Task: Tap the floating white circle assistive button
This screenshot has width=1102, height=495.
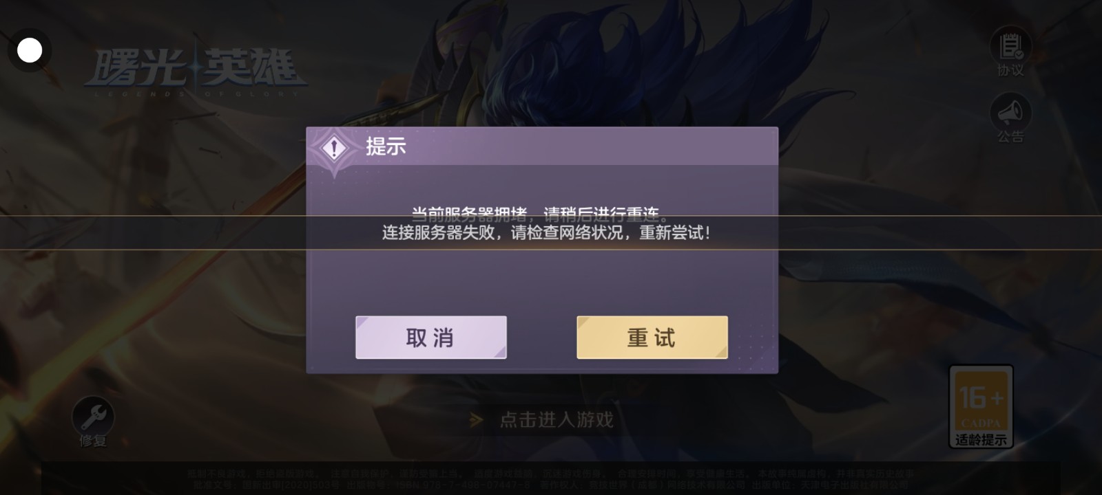Action: click(30, 50)
